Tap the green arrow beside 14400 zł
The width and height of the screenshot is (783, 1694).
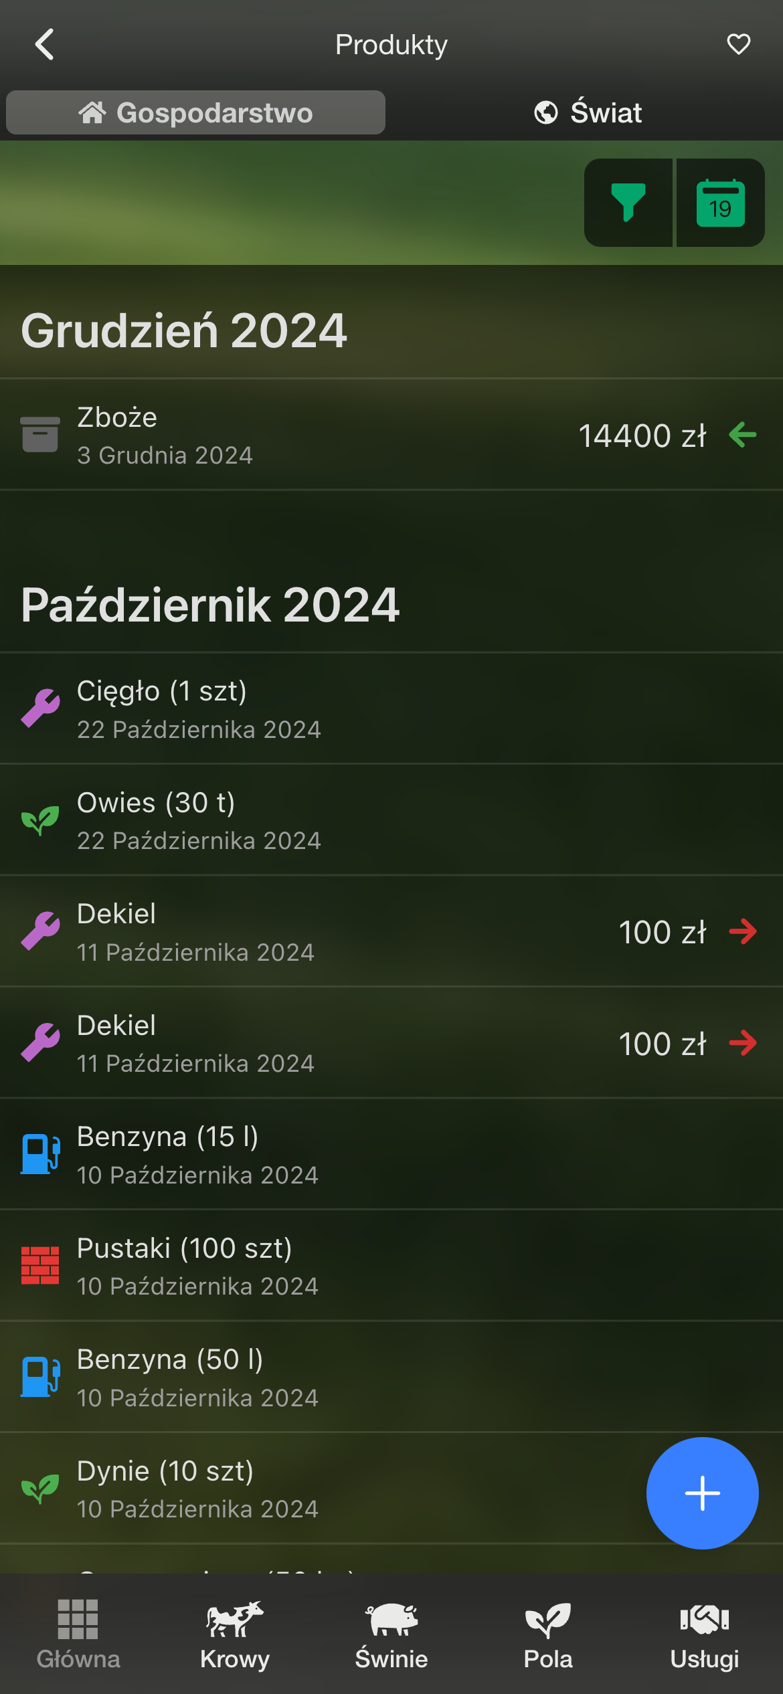point(743,436)
